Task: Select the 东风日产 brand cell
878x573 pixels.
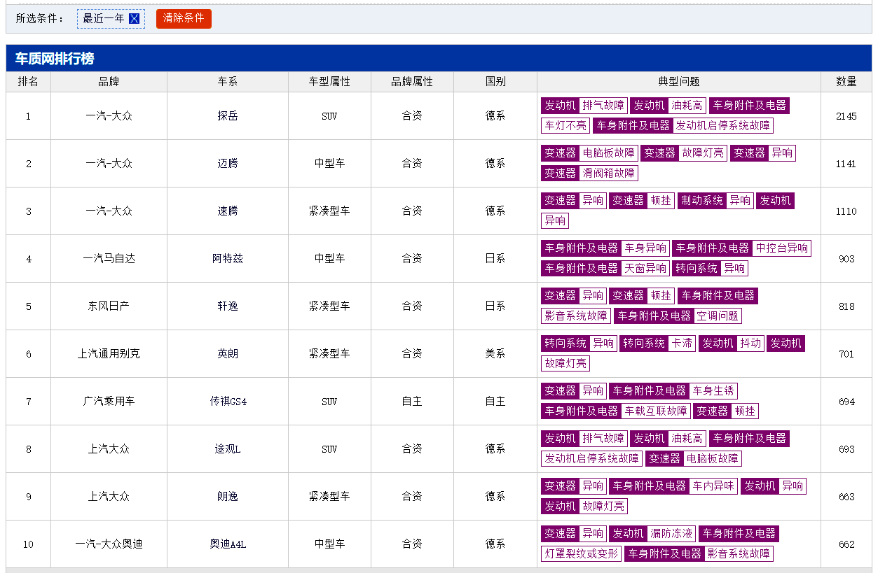Action: (x=109, y=306)
